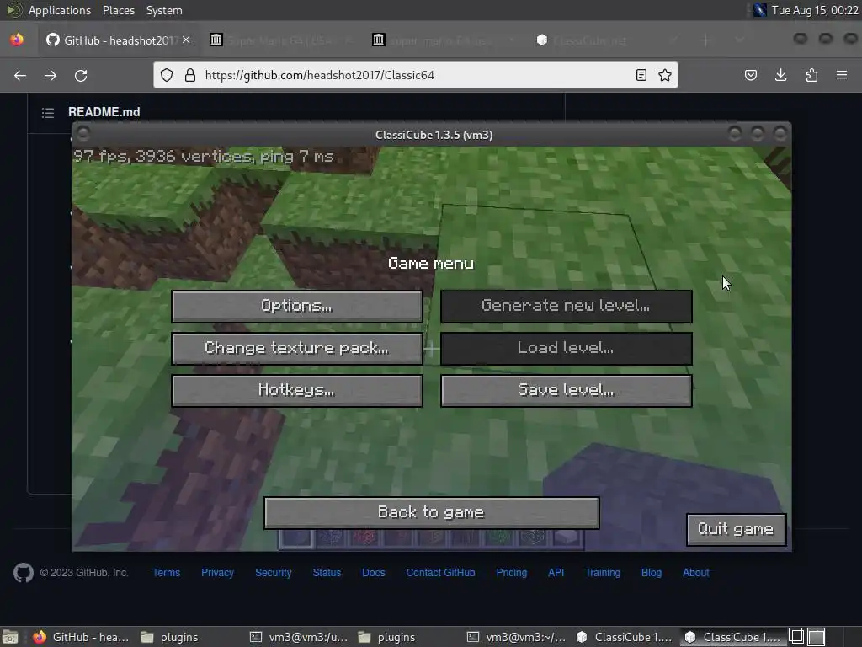The width and height of the screenshot is (862, 647).
Task: Expand the list all tabs dropdown
Action: coord(739,40)
